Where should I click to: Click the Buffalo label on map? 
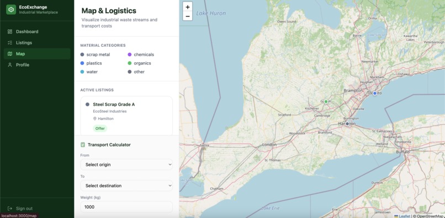tap(403, 152)
